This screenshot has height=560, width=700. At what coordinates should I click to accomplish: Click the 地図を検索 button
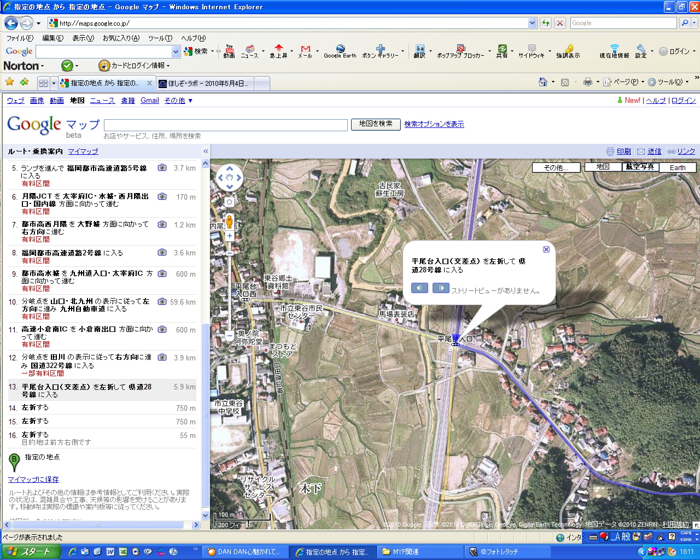tap(376, 124)
